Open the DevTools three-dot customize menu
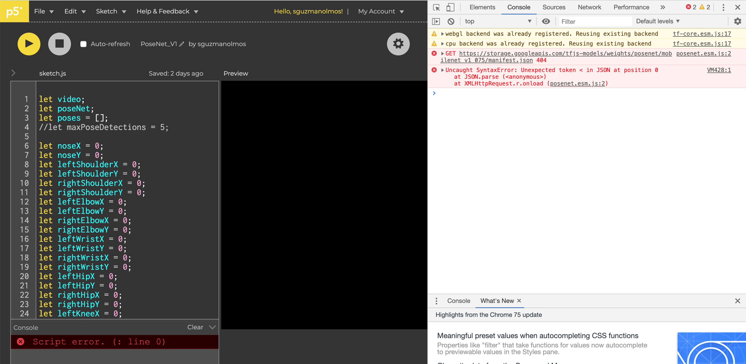The height and width of the screenshot is (364, 746). pyautogui.click(x=723, y=7)
